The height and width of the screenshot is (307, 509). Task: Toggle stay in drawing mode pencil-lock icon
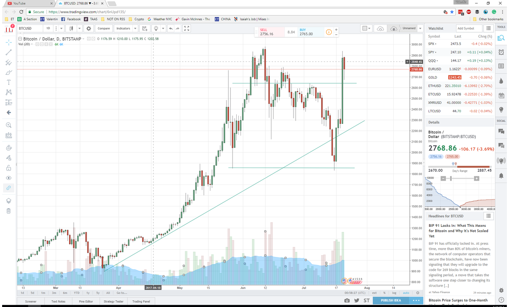pos(8,158)
